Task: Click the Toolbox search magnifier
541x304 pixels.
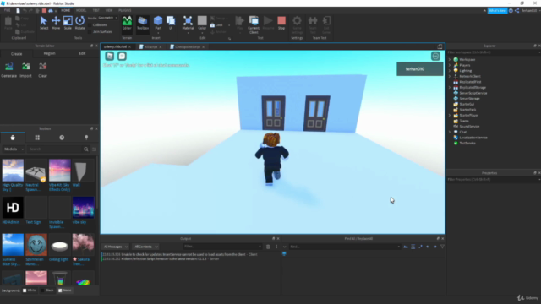Action: point(86,149)
